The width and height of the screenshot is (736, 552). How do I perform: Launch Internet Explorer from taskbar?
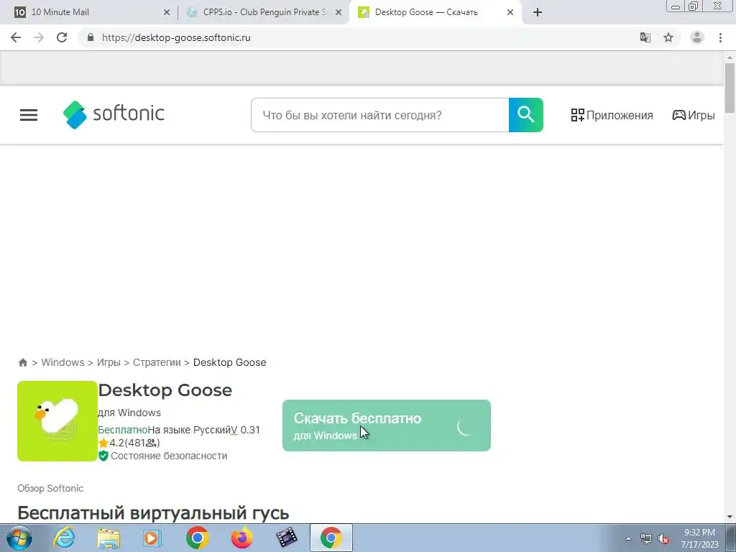[x=64, y=538]
